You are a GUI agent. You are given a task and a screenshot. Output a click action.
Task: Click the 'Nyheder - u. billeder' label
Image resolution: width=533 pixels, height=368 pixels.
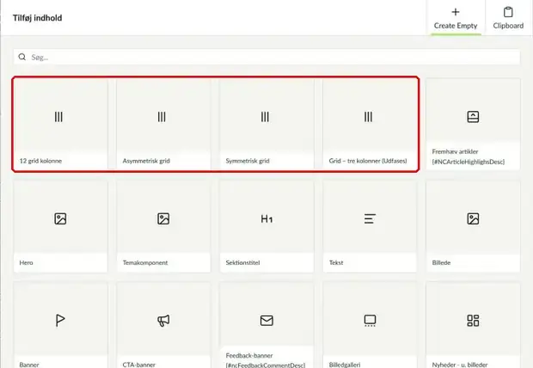point(460,365)
